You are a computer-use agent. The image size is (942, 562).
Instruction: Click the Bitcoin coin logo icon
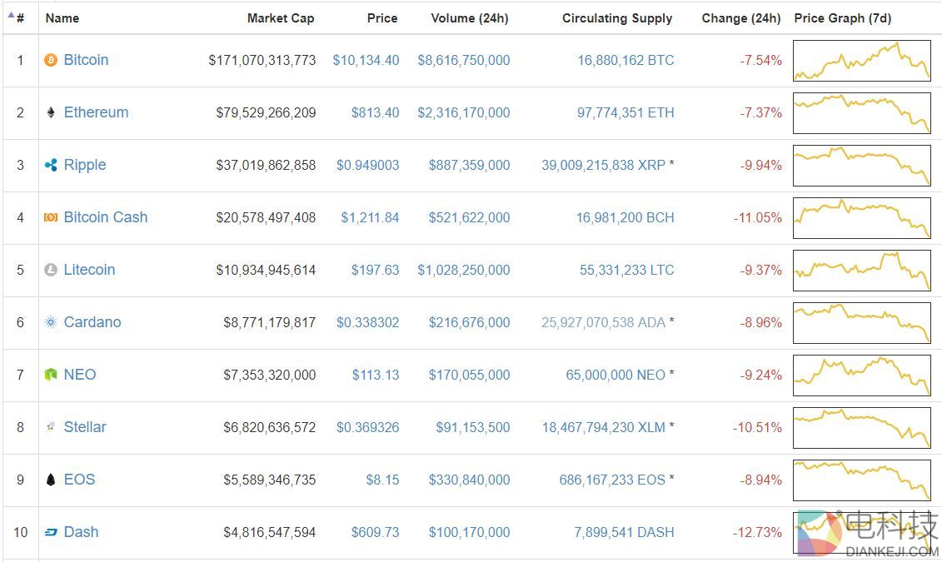pyautogui.click(x=51, y=60)
